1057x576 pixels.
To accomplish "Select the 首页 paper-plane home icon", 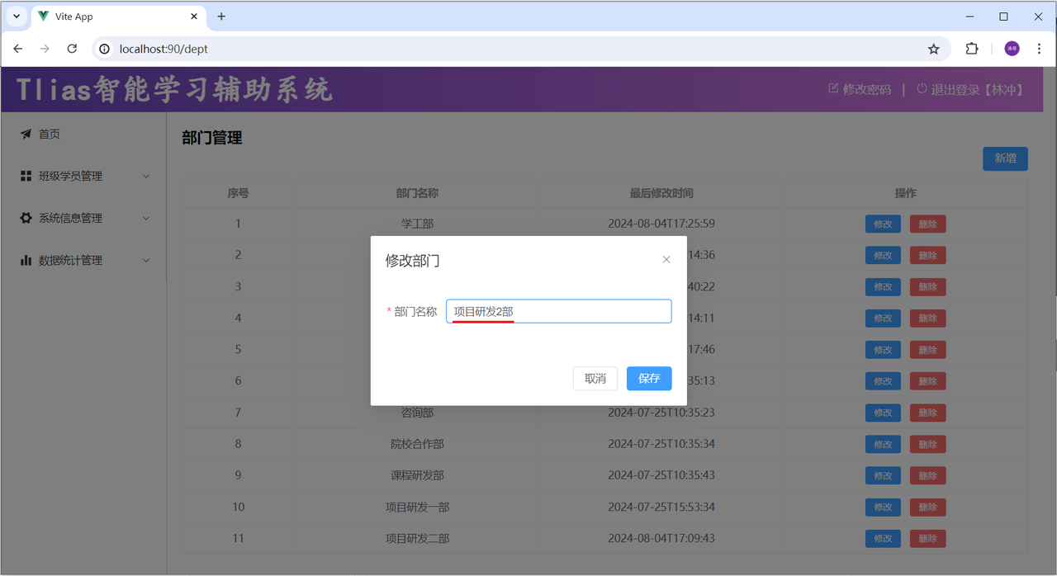I will point(27,133).
